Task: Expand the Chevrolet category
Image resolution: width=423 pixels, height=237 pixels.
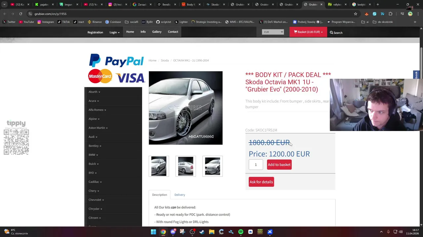Action: 96,200
